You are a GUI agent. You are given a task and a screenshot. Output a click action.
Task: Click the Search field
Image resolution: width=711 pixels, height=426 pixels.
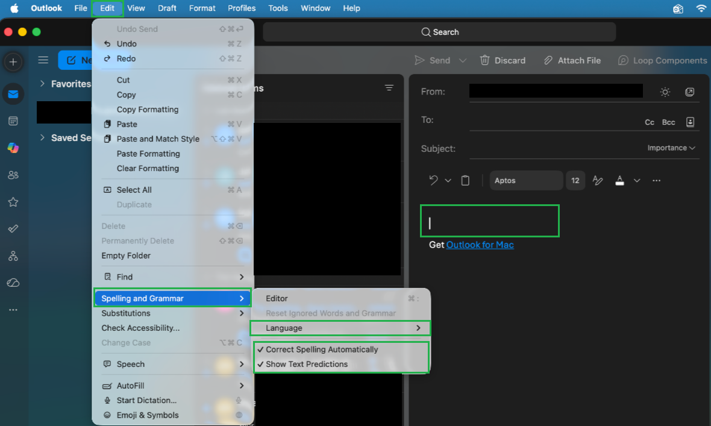point(439,32)
